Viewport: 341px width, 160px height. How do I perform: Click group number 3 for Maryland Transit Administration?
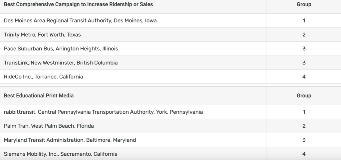pyautogui.click(x=304, y=140)
